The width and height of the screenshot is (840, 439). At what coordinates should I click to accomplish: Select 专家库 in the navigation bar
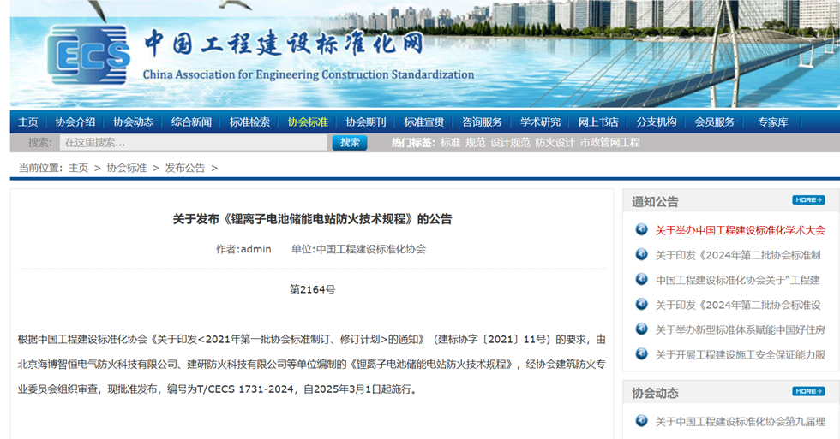pos(772,122)
